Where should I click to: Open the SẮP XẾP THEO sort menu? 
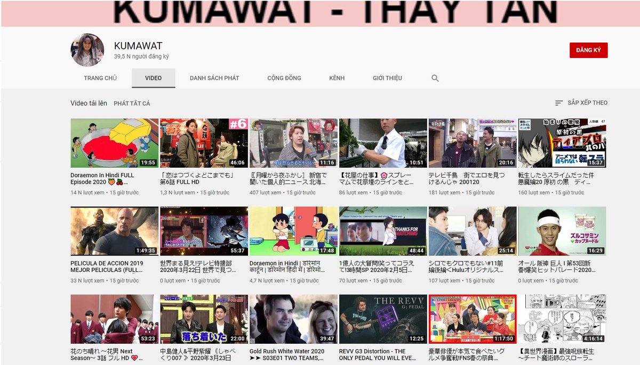click(x=581, y=103)
